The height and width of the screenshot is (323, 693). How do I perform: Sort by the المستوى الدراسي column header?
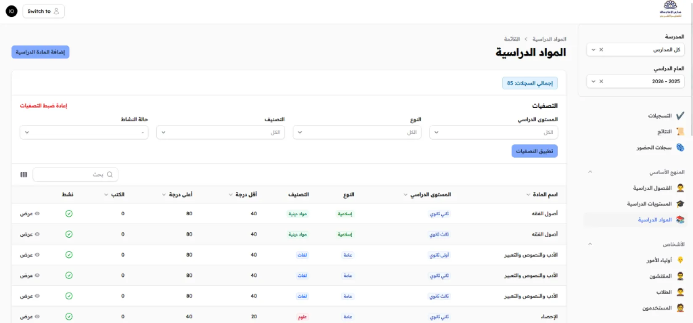[x=427, y=194]
